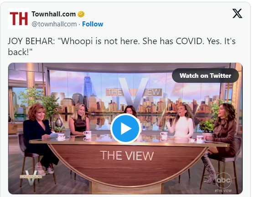
Task: Click the Hot Topics V logo watermark
Action: click(31, 177)
